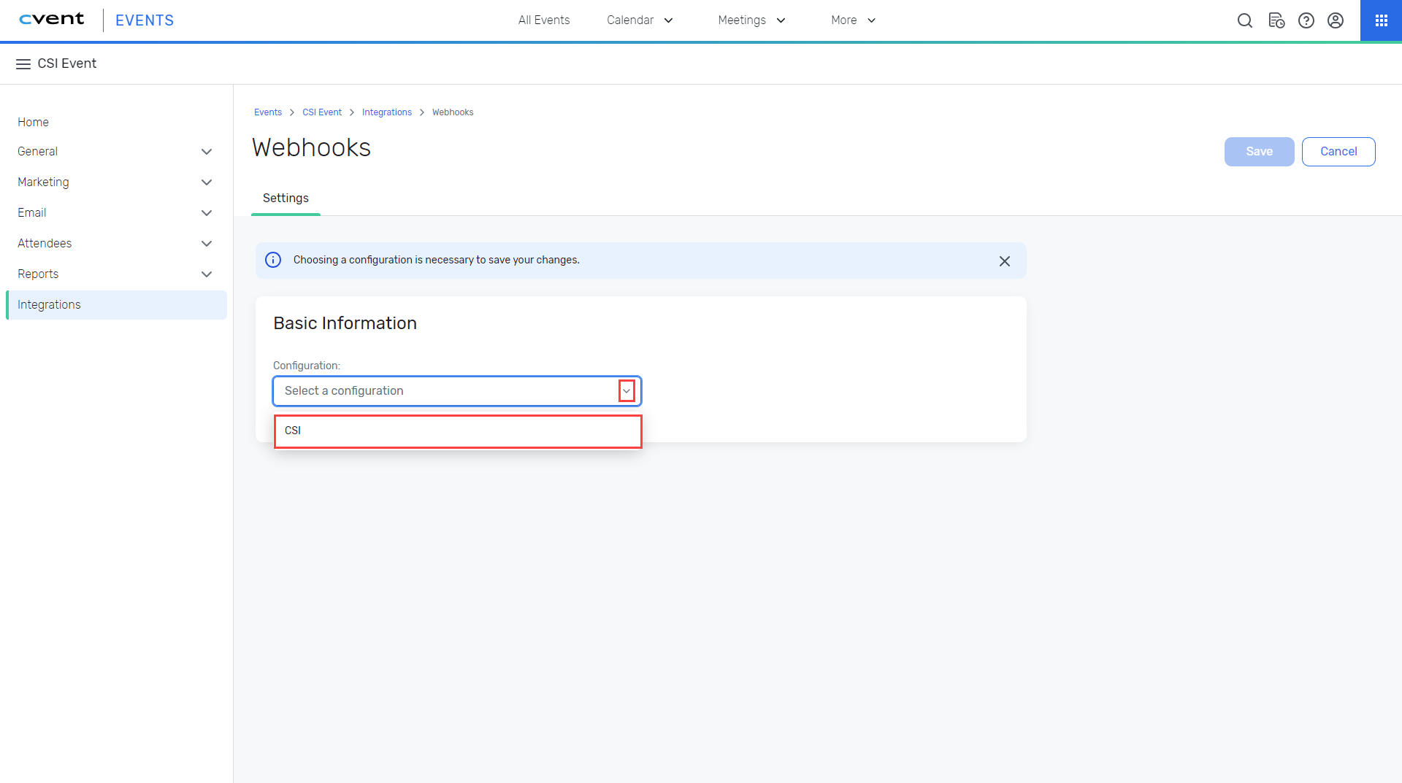The height and width of the screenshot is (783, 1402).
Task: Open the Calendar dropdown menu
Action: click(x=640, y=20)
